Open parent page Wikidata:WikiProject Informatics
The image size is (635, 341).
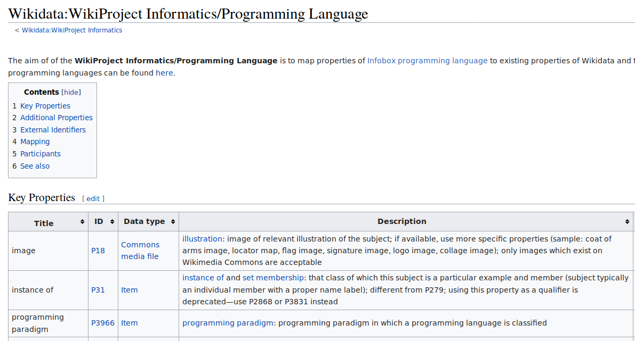pos(72,30)
